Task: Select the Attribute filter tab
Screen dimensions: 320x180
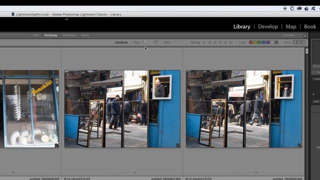Action: [50, 35]
